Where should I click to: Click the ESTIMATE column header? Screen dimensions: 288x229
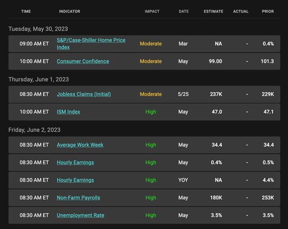(x=214, y=12)
